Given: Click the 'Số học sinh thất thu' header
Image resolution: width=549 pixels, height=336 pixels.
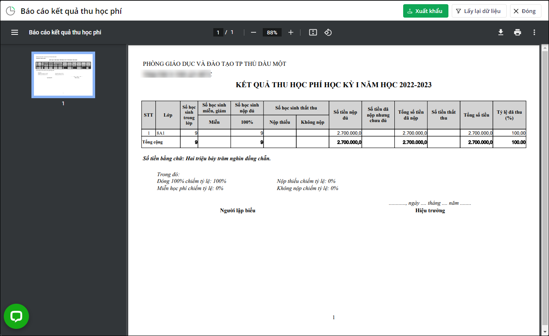Looking at the screenshot, I should [x=296, y=108].
